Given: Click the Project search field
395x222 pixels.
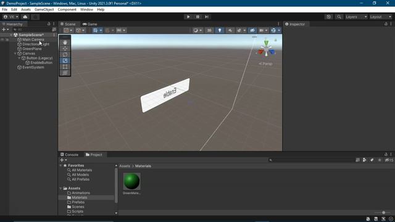Looking at the screenshot, I should point(311,160).
